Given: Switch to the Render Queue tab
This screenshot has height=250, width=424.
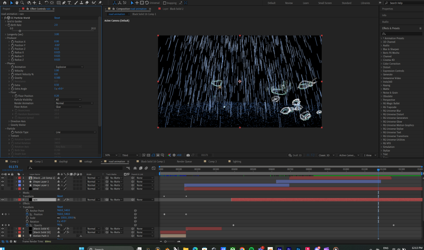Looking at the screenshot, I should (184, 161).
